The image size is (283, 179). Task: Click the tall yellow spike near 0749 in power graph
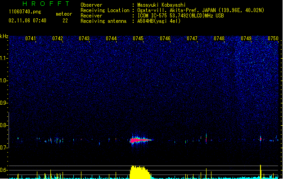(x=261, y=172)
